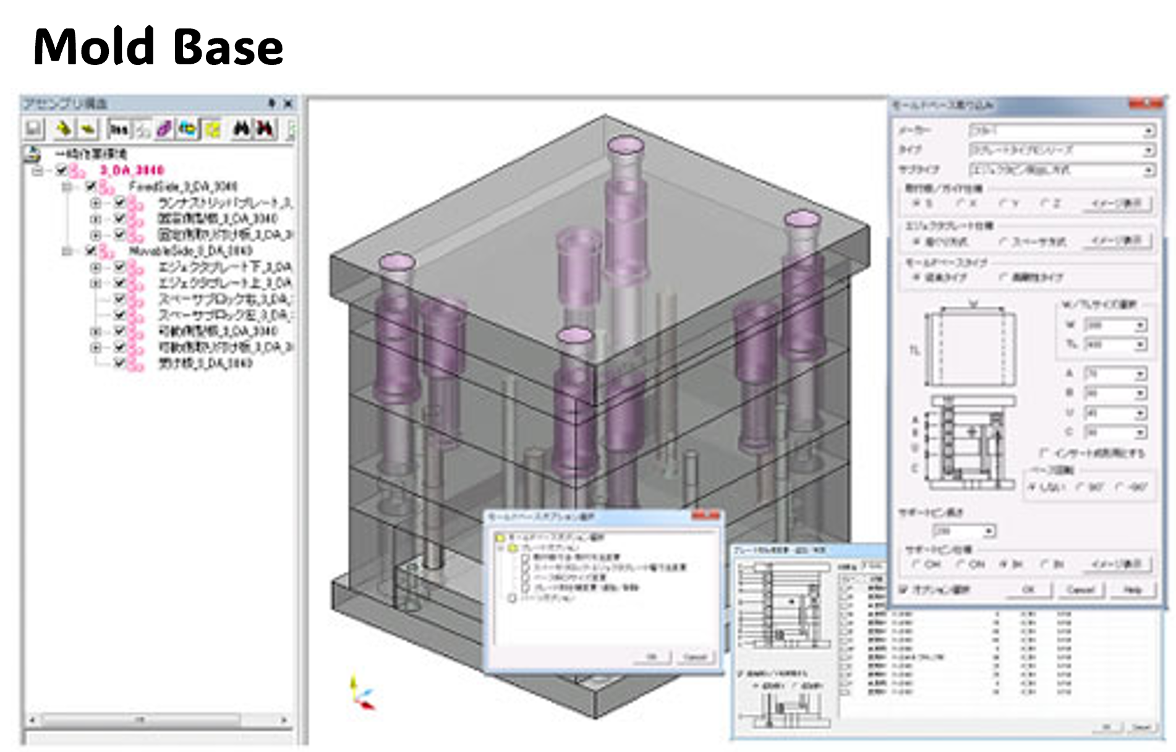Click the yellow gear icon in toolbar
The image size is (1176, 752).
click(x=213, y=129)
